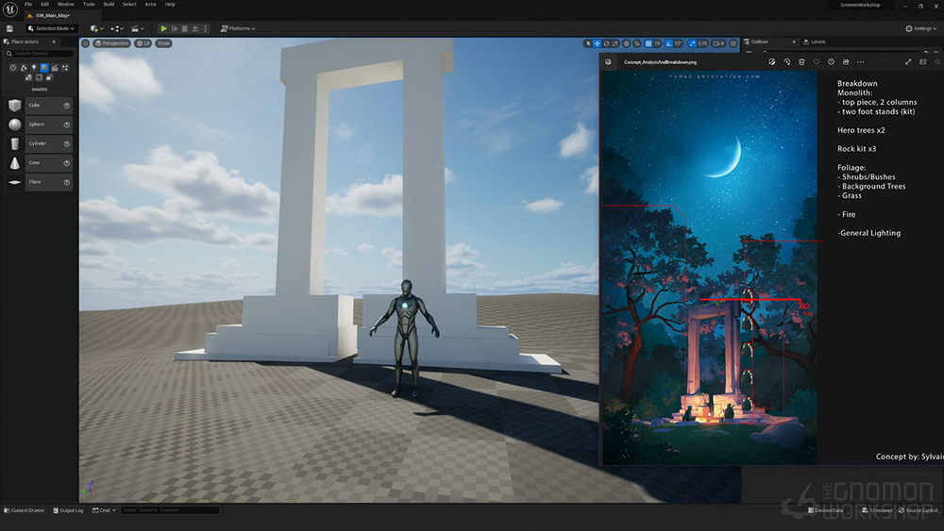Toggle surface snapping in the viewport toolbar

coord(637,43)
